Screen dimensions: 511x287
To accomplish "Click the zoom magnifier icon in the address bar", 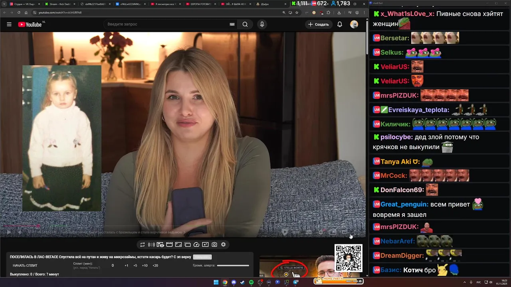I will [284, 12].
